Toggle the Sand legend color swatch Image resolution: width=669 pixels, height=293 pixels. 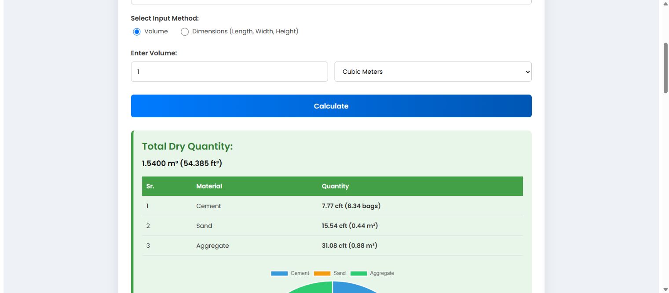[322, 273]
